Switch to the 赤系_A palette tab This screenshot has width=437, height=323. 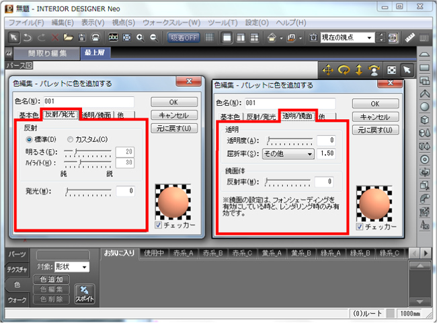(182, 253)
